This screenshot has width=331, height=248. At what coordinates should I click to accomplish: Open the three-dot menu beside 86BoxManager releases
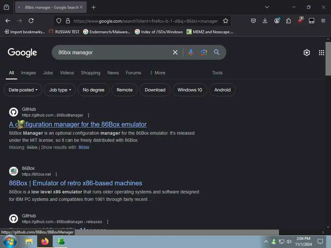(x=107, y=222)
